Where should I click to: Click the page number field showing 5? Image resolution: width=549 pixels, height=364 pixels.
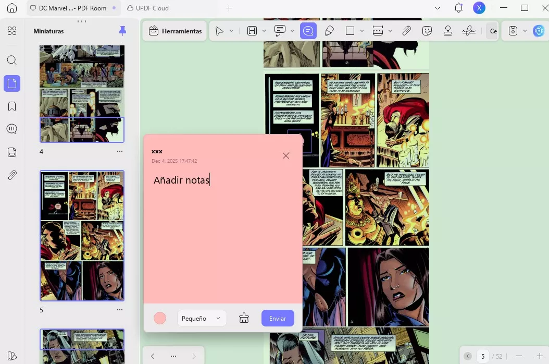[x=483, y=356]
